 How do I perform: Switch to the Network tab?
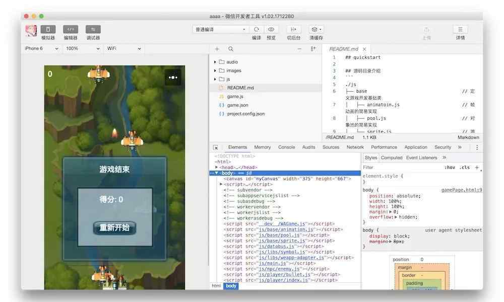(355, 147)
